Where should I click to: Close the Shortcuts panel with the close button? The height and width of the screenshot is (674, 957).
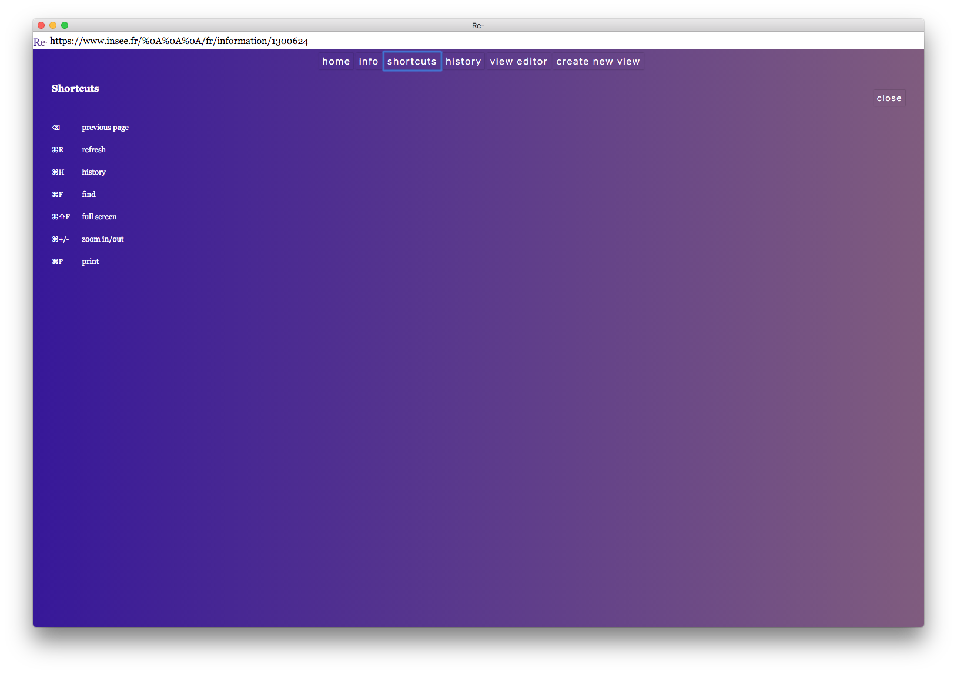[x=889, y=98]
